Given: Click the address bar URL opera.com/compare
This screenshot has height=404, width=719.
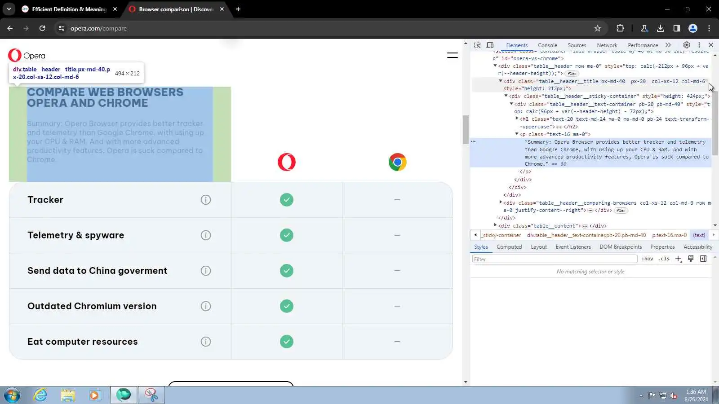Looking at the screenshot, I should 98,28.
